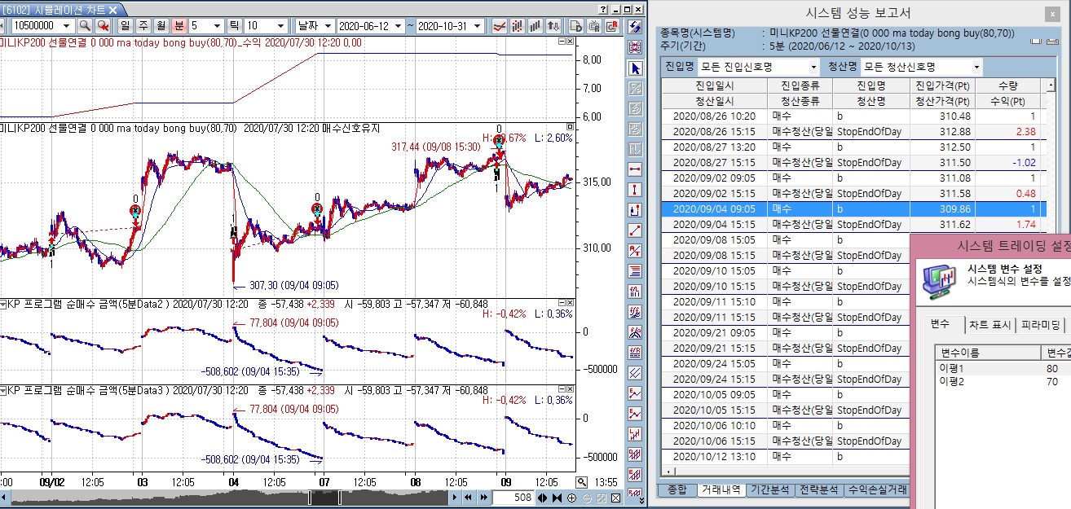
Task: Toggle the 분 (minute) period button
Action: [179, 26]
